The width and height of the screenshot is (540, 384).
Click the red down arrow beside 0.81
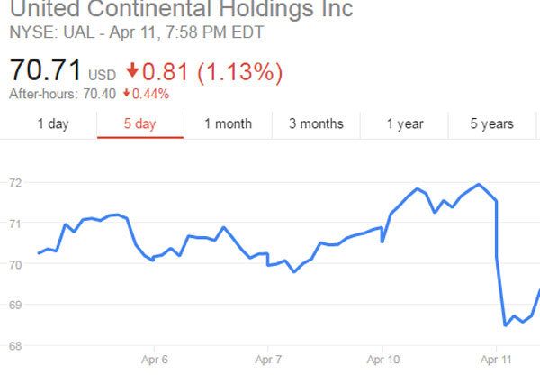133,69
